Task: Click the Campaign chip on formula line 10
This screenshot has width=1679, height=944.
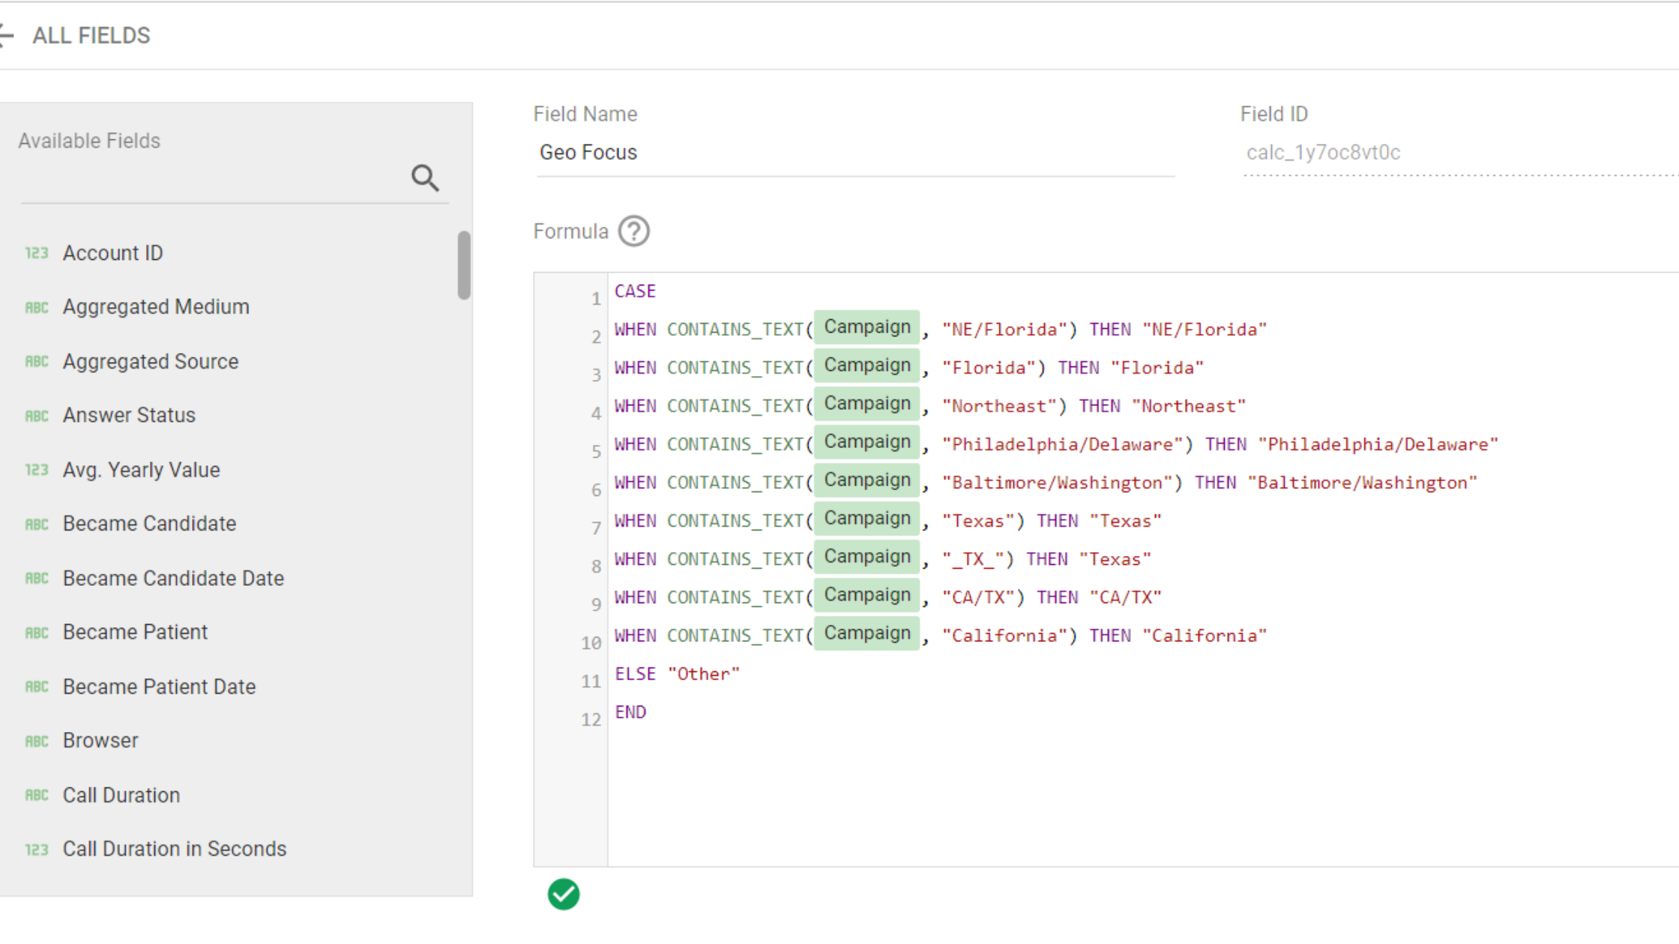Action: pyautogui.click(x=867, y=633)
